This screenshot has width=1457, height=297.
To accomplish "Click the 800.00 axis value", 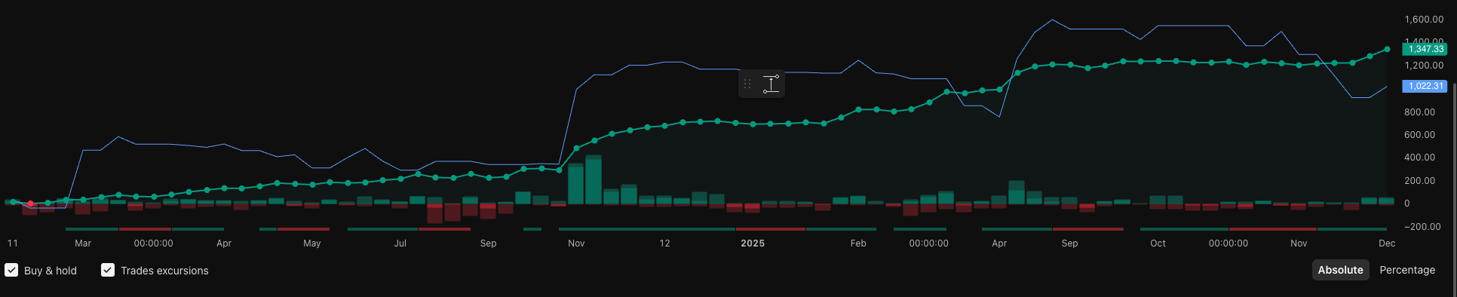I will 1419,112.
